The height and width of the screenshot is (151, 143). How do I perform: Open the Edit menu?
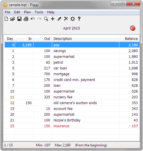17,12
